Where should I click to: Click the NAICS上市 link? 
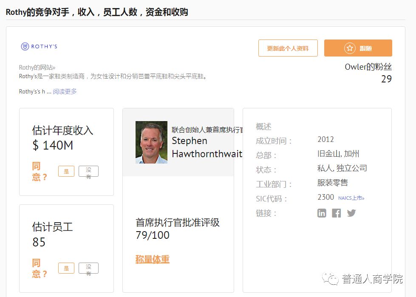[x=351, y=198]
